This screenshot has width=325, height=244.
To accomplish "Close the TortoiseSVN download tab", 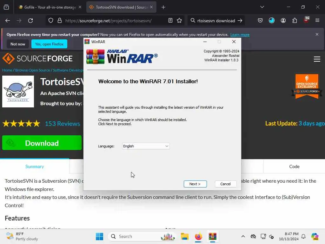I will [151, 7].
